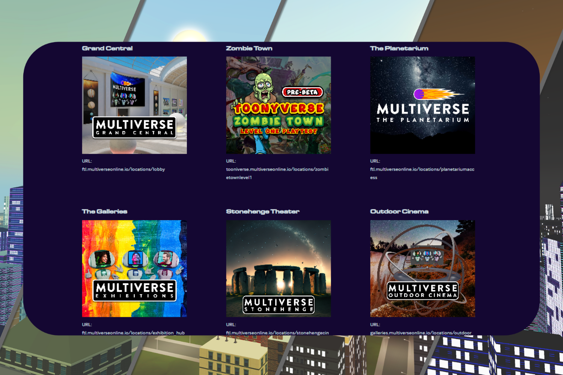Click the Multiverse Outdoor Cinema logo badge
The image size is (563, 375).
(x=422, y=291)
